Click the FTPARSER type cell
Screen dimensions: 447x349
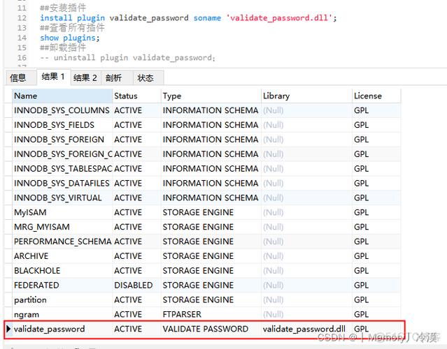tap(211, 314)
